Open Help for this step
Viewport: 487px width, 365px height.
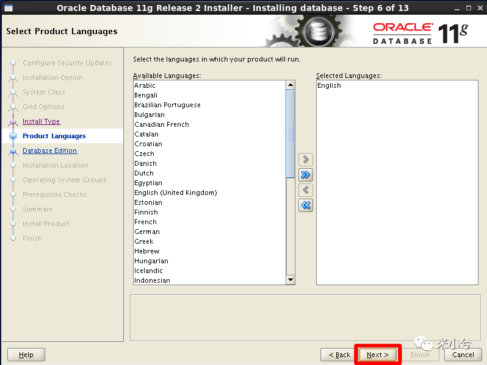click(26, 355)
